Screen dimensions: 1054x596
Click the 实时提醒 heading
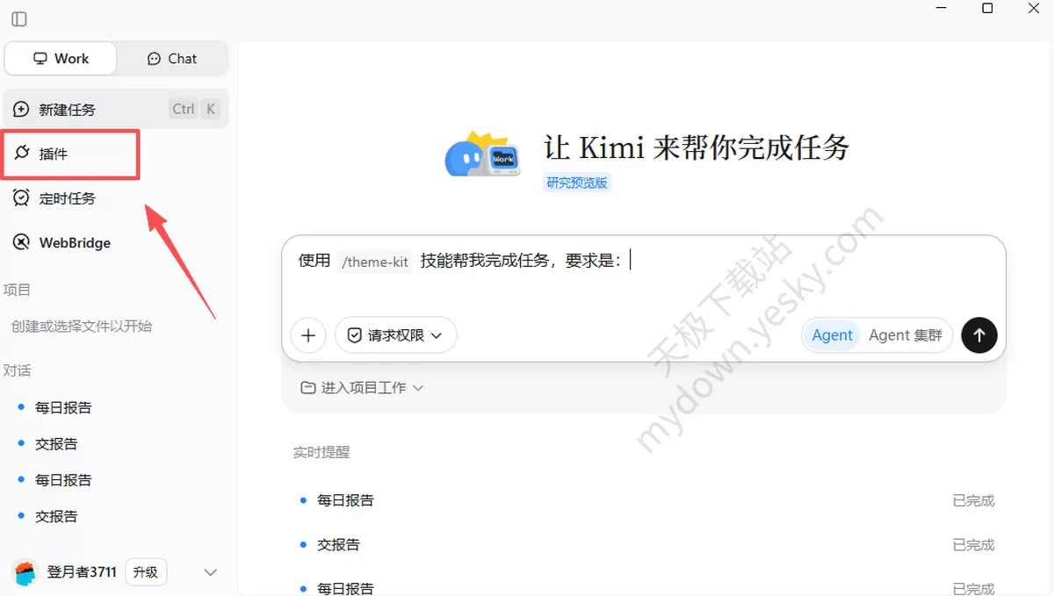click(x=321, y=452)
